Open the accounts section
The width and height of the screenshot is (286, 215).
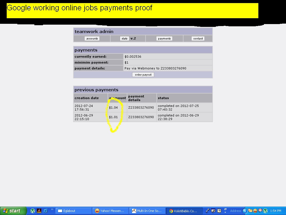[92, 39]
